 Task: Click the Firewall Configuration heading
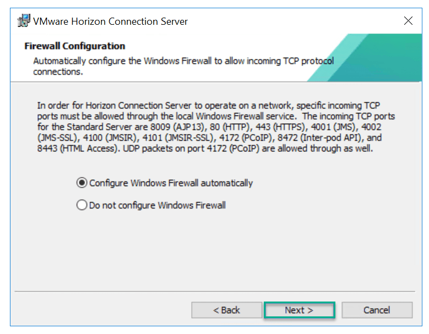(75, 46)
